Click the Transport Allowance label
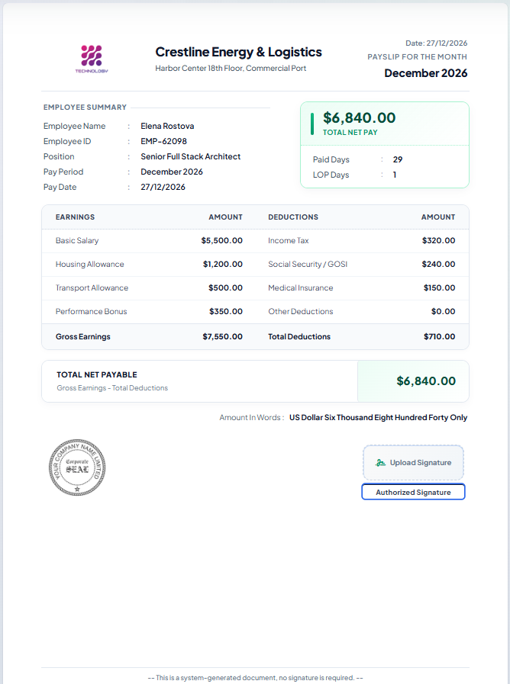Viewport: 510px width, 684px height. point(92,288)
